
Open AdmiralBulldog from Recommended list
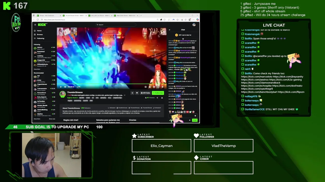coord(44,110)
